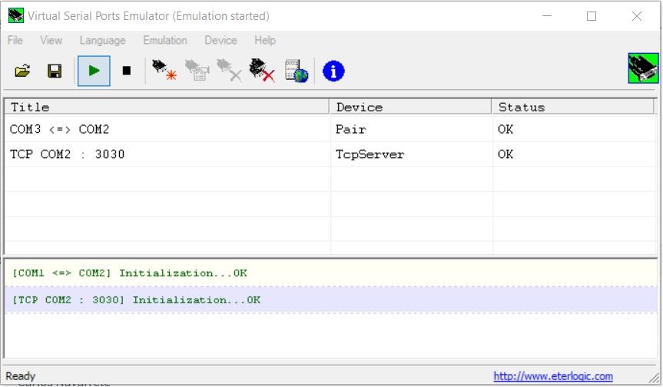This screenshot has width=663, height=387.
Task: Select the COM3 <=> COM2 pair row
Action: click(330, 129)
